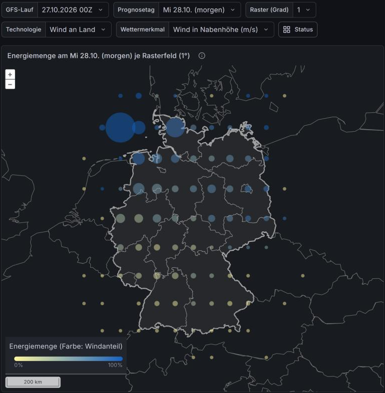Click the Technologie label
The image size is (385, 393).
tap(23, 29)
